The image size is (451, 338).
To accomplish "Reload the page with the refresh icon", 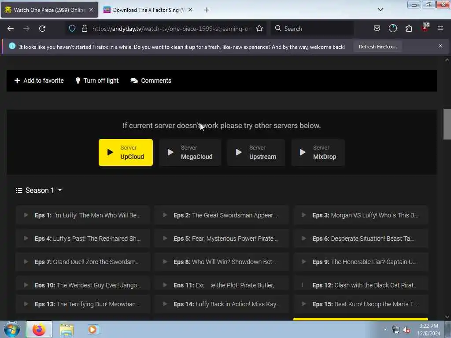I will click(42, 29).
